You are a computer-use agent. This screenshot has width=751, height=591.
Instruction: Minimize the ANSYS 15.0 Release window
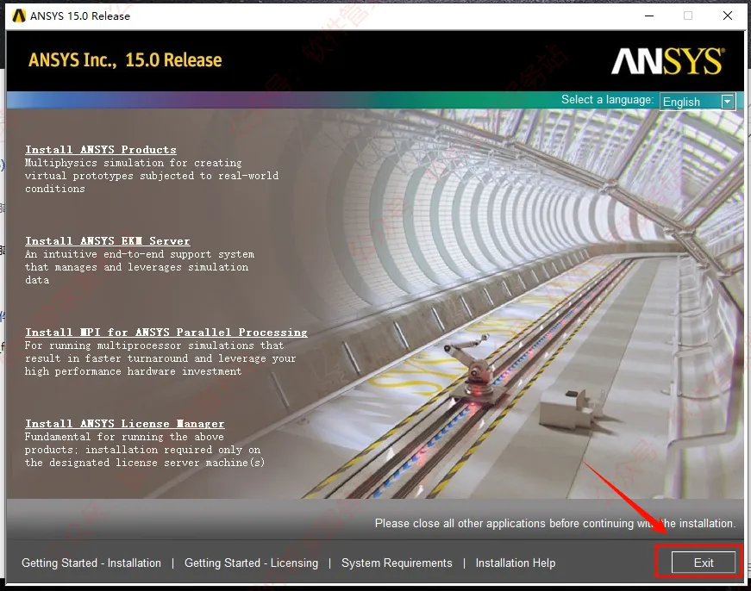click(x=649, y=16)
